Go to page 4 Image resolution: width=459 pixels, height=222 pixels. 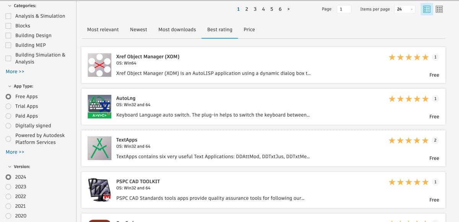coord(263,9)
